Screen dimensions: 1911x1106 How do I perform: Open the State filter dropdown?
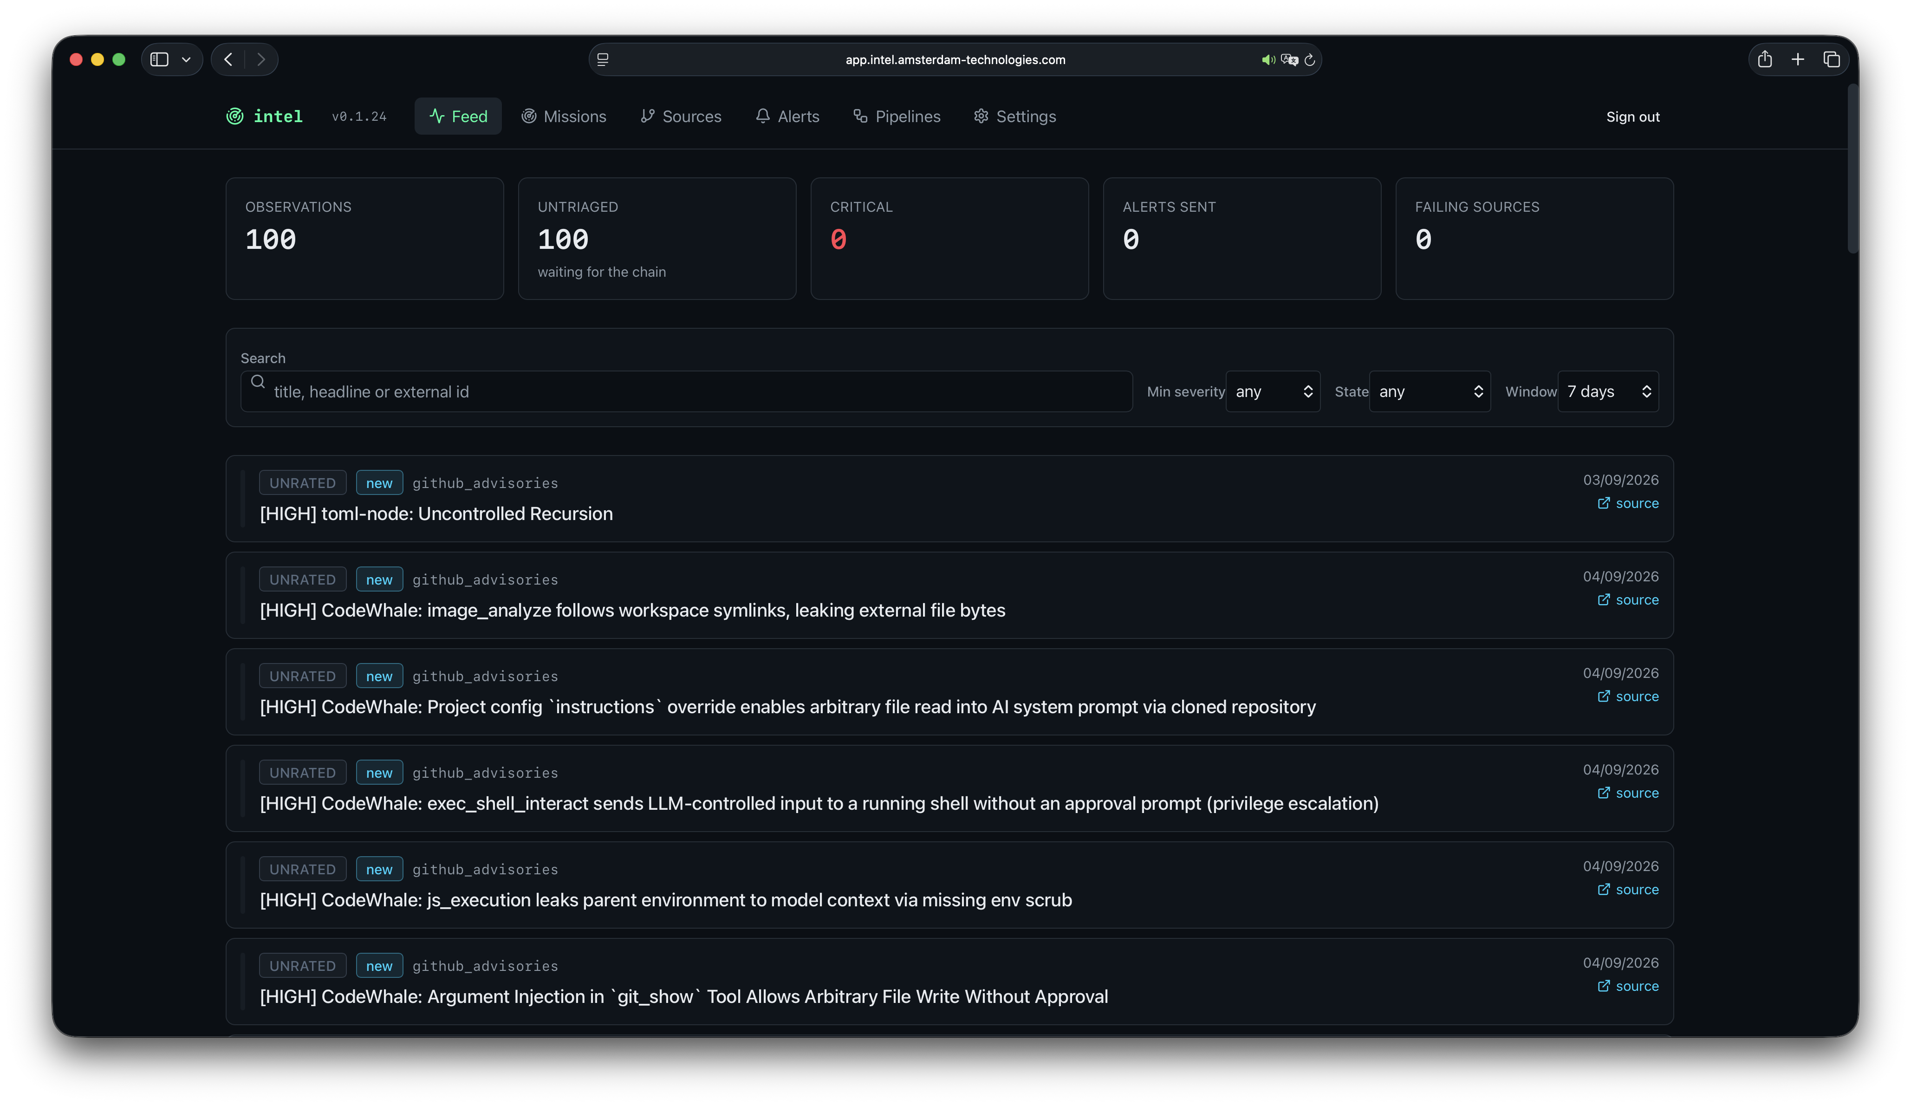1430,391
